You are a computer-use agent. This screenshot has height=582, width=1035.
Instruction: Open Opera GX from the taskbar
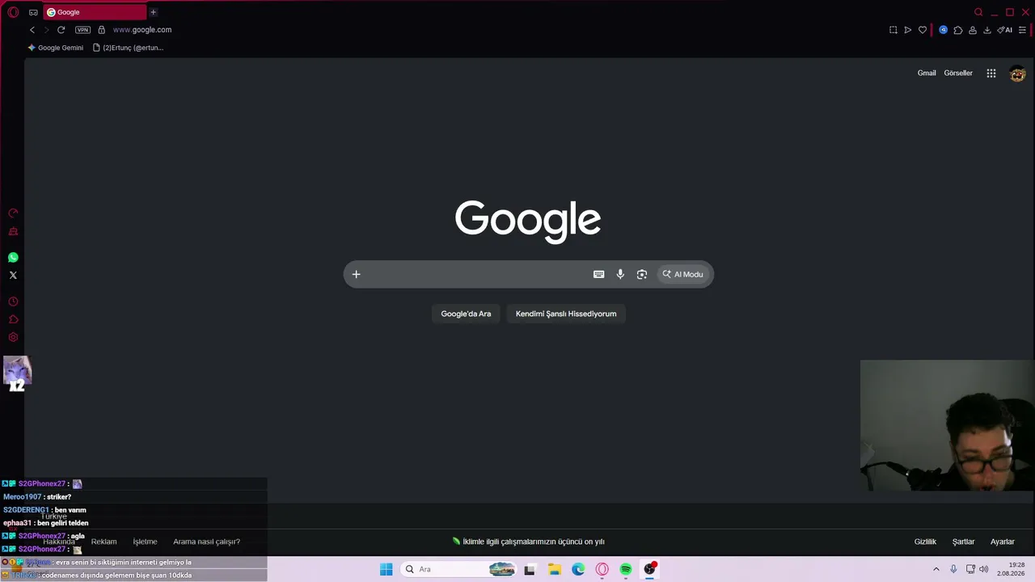(602, 569)
